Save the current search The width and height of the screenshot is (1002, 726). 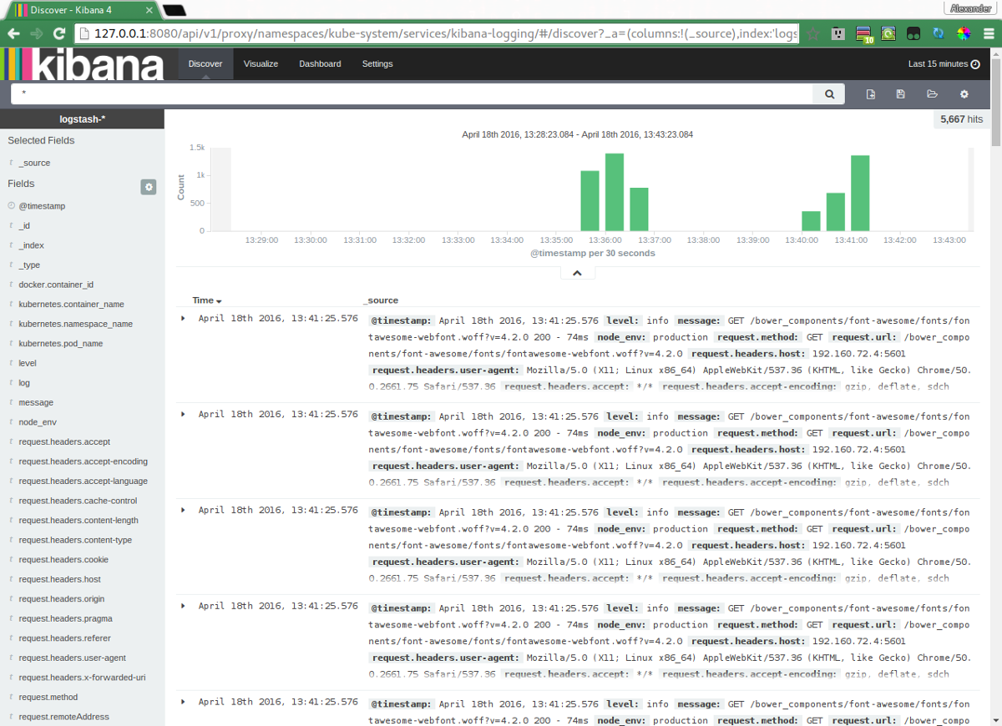click(x=900, y=93)
